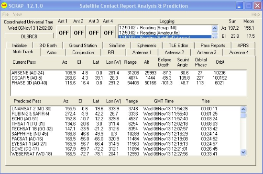The image size is (263, 174).
Task: Select the Multi Track tab
Action: point(23,52)
